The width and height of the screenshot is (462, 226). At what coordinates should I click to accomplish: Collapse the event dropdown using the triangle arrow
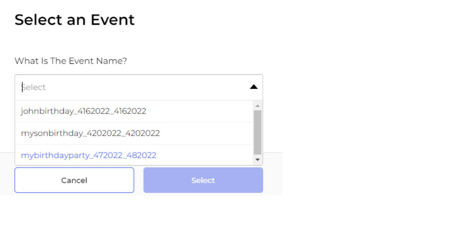253,87
